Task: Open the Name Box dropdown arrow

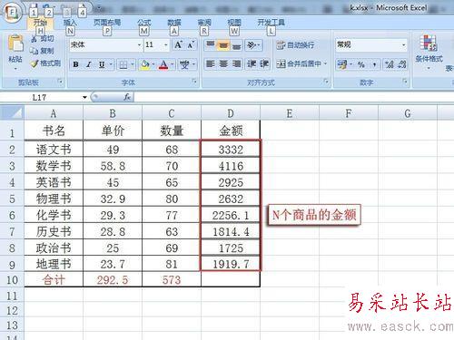Action: coord(84,97)
